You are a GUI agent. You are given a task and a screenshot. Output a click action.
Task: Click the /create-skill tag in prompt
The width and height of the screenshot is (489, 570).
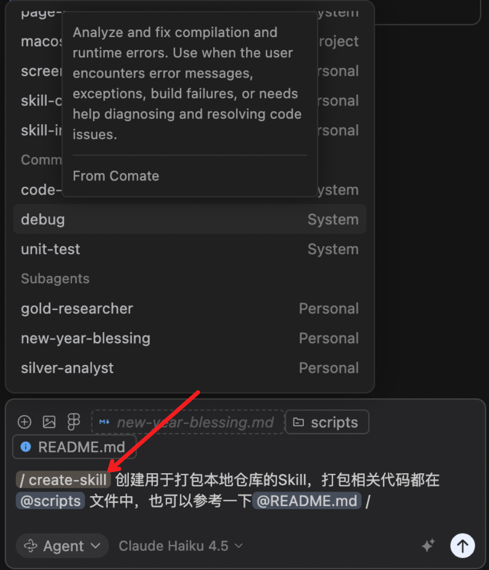pyautogui.click(x=63, y=480)
